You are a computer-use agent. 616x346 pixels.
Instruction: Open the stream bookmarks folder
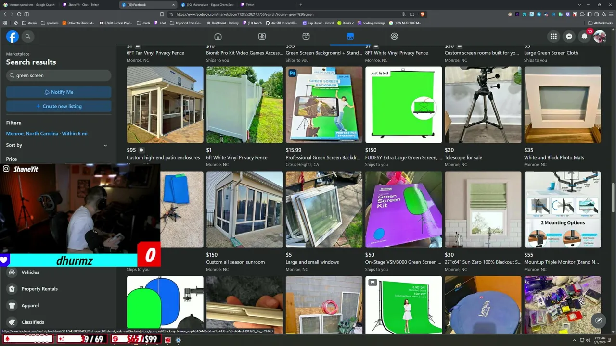pyautogui.click(x=29, y=23)
